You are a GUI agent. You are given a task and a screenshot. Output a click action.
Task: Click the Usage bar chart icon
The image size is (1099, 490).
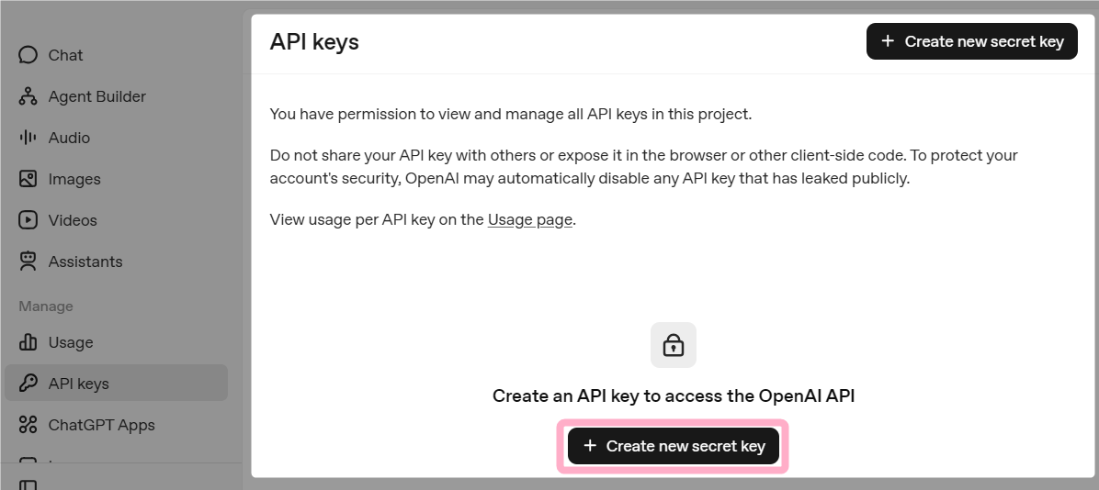[28, 342]
